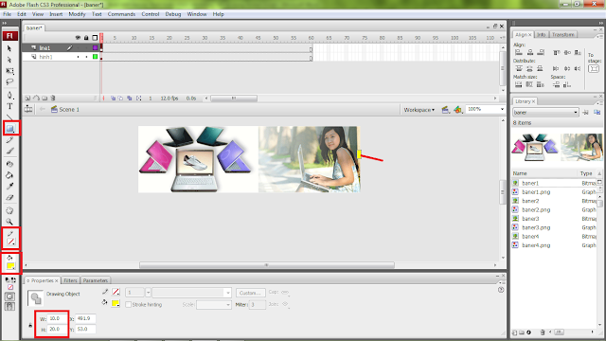Screen dimensions: 606x341
Task: Click Match width icon in Align panel
Action: pyautogui.click(x=519, y=84)
